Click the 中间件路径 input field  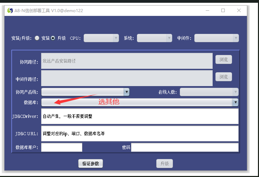[x=127, y=78]
